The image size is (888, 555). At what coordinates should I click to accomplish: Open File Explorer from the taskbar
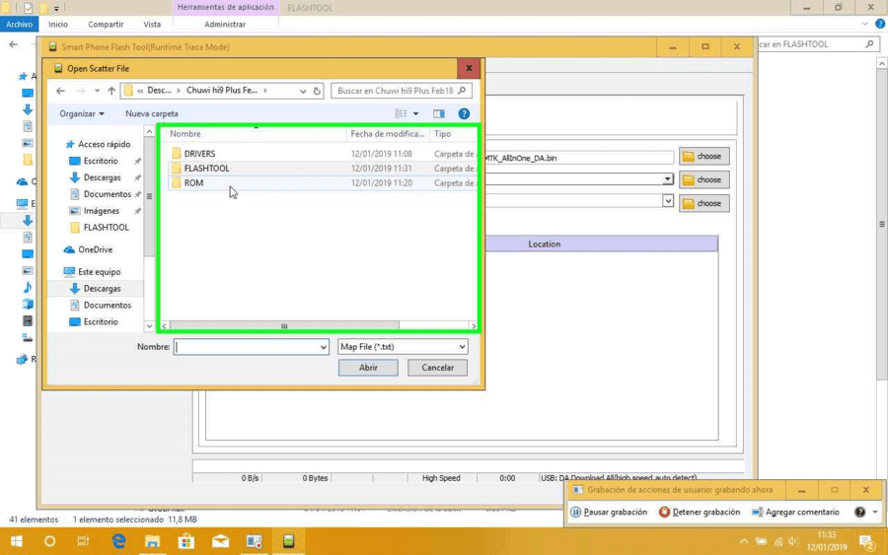(152, 541)
